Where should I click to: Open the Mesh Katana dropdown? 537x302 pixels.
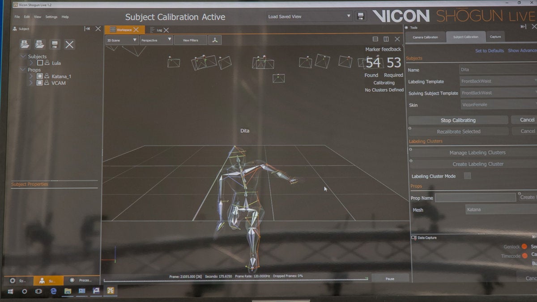[501, 209]
